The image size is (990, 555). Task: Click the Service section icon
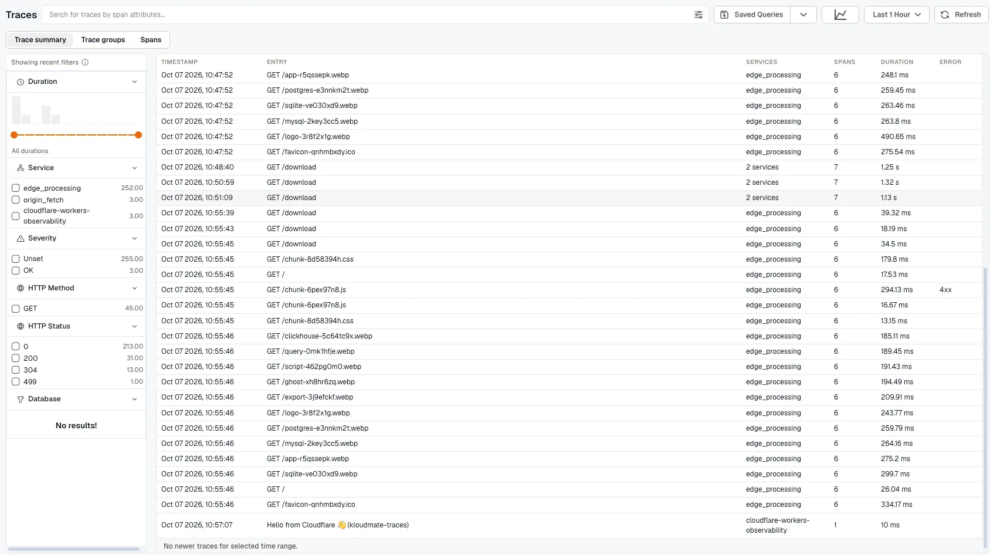(x=21, y=168)
